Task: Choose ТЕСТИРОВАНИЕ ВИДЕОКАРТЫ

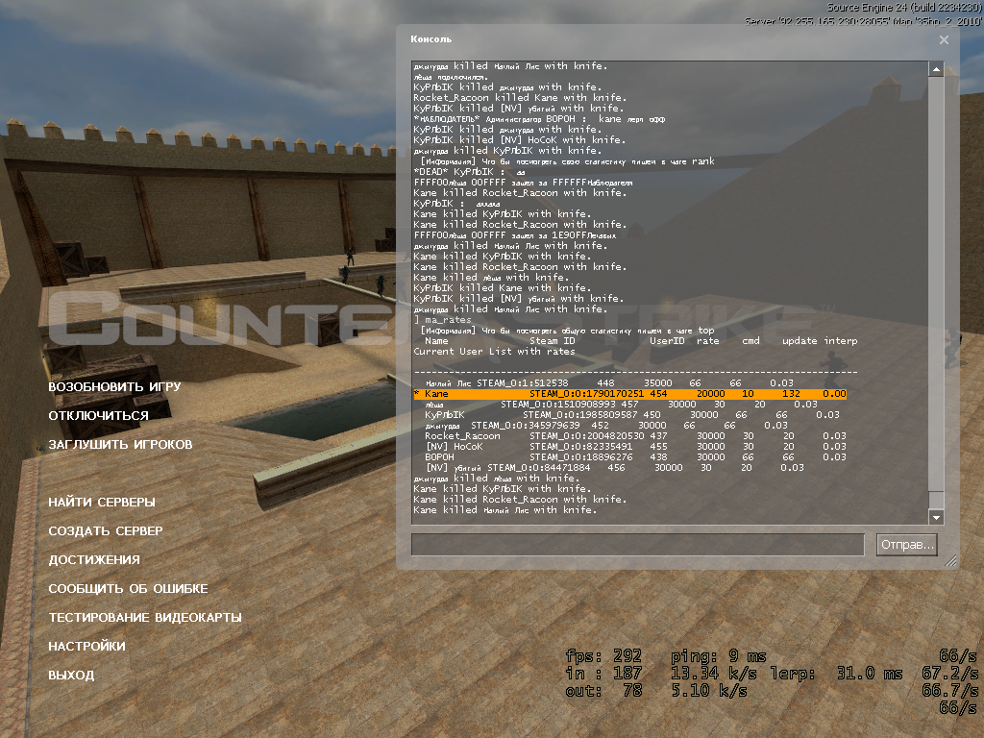Action: pos(145,618)
